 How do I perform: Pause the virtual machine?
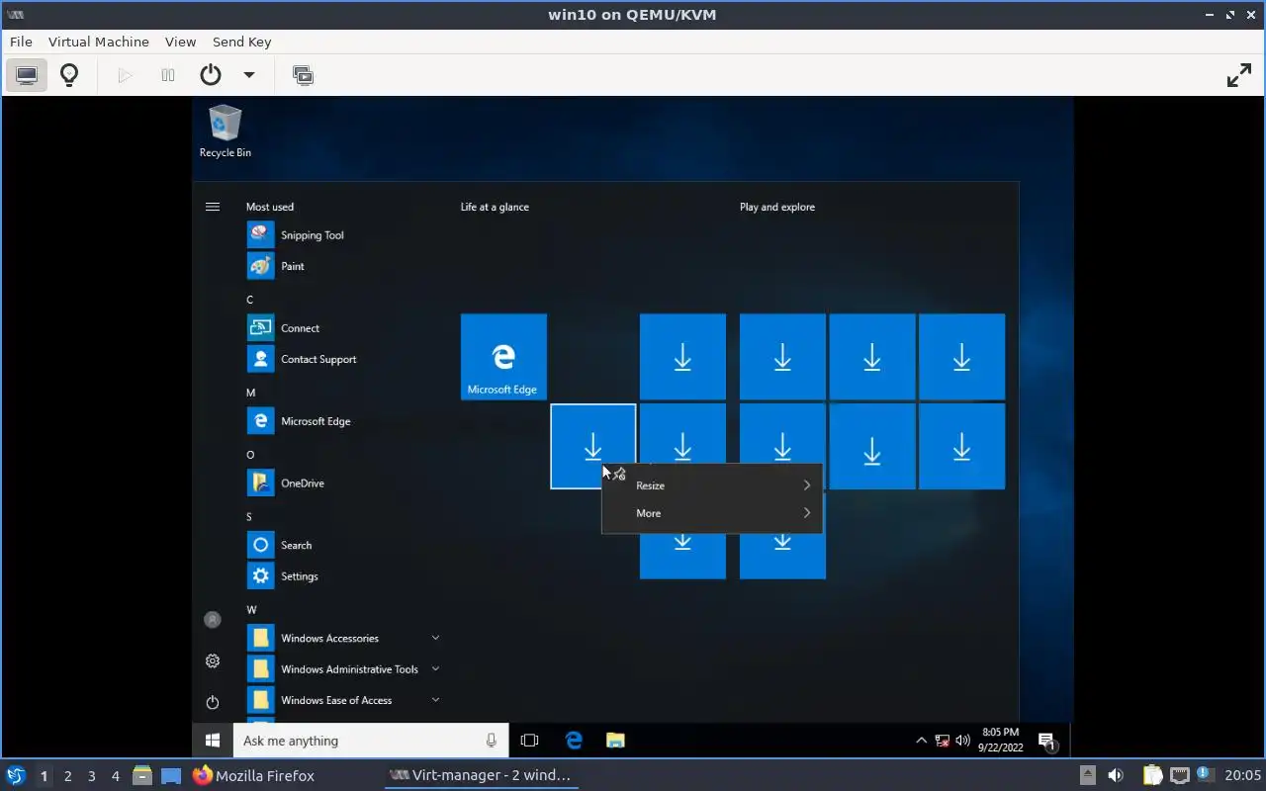coord(168,75)
